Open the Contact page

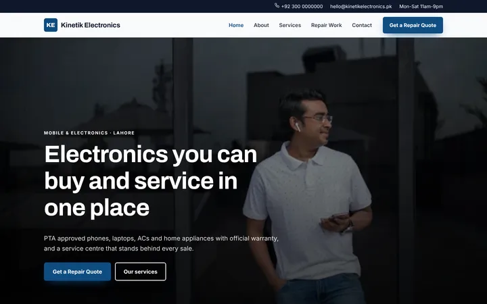[x=362, y=25]
